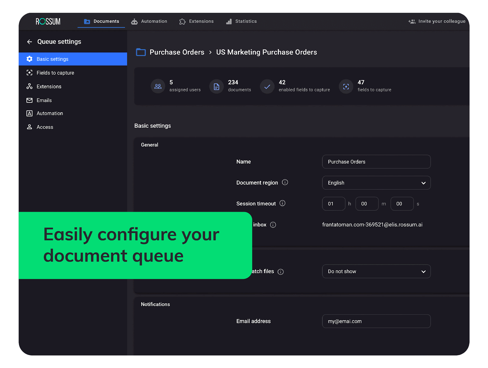Click the assigned users icon
This screenshot has width=488, height=368.
point(158,86)
